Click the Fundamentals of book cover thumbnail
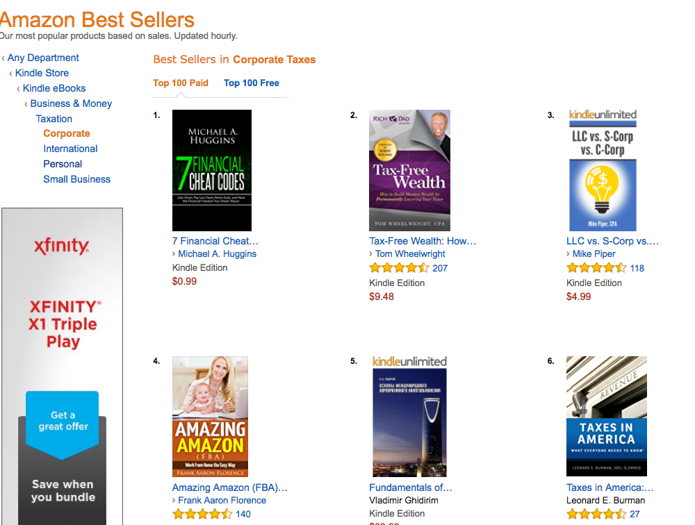Viewport: 695px width, 525px height. [409, 417]
